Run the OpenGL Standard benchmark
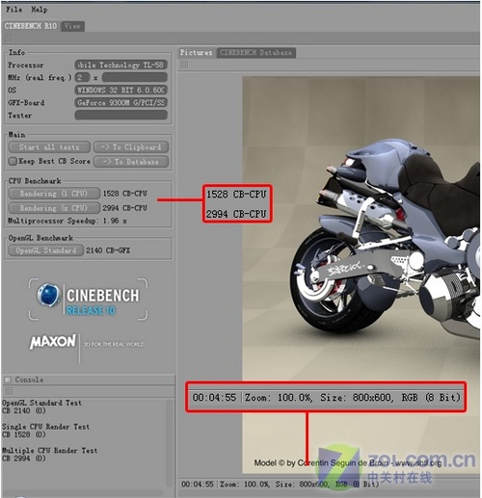 pyautogui.click(x=46, y=250)
